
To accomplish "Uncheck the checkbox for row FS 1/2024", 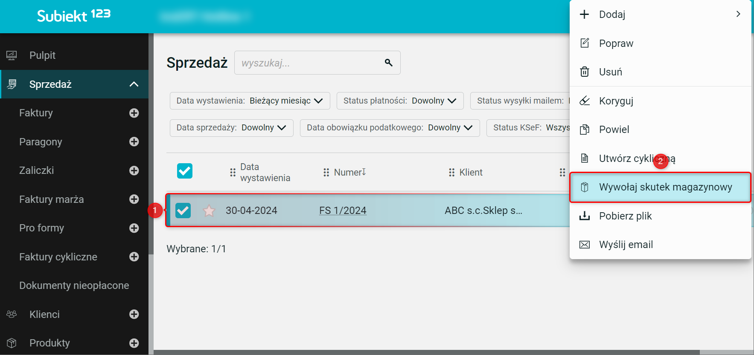I will coord(183,211).
